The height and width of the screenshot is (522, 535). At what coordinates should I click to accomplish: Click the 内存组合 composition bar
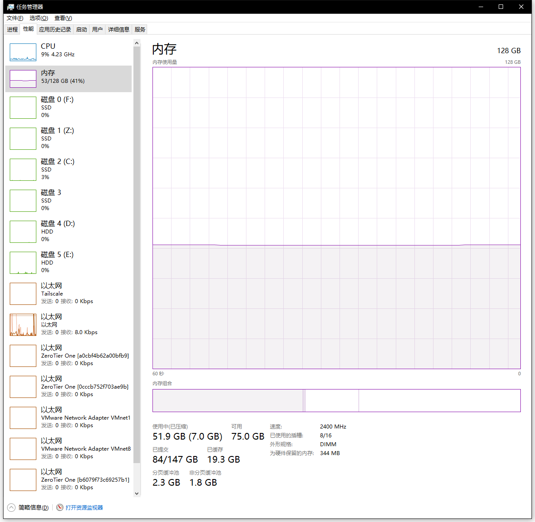pos(337,400)
